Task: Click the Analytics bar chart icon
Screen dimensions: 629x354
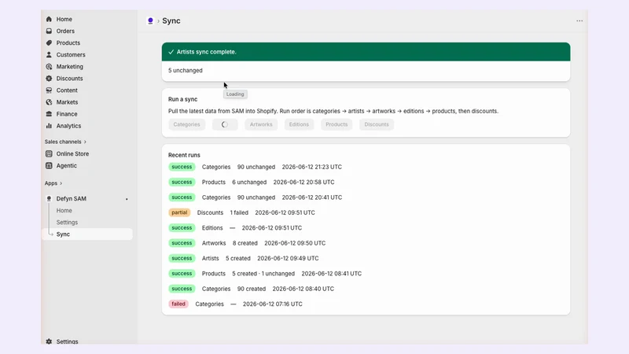Action: 49,126
